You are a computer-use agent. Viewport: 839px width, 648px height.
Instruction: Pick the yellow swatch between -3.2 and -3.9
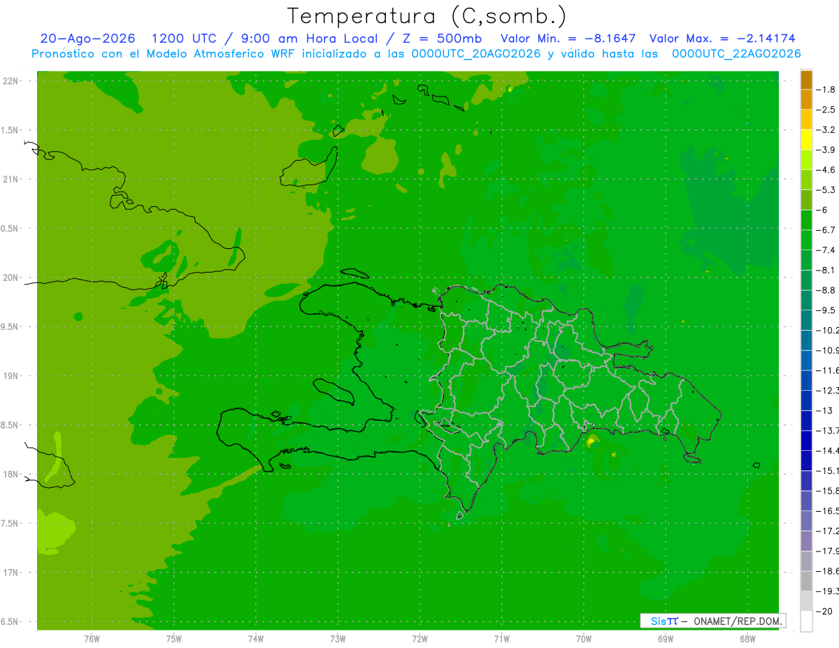(806, 140)
